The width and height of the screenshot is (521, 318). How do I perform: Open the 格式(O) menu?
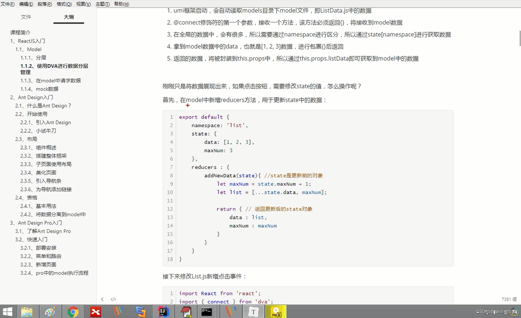[64, 4]
